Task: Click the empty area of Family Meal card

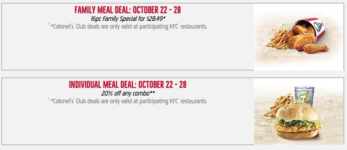Action: click(x=128, y=51)
